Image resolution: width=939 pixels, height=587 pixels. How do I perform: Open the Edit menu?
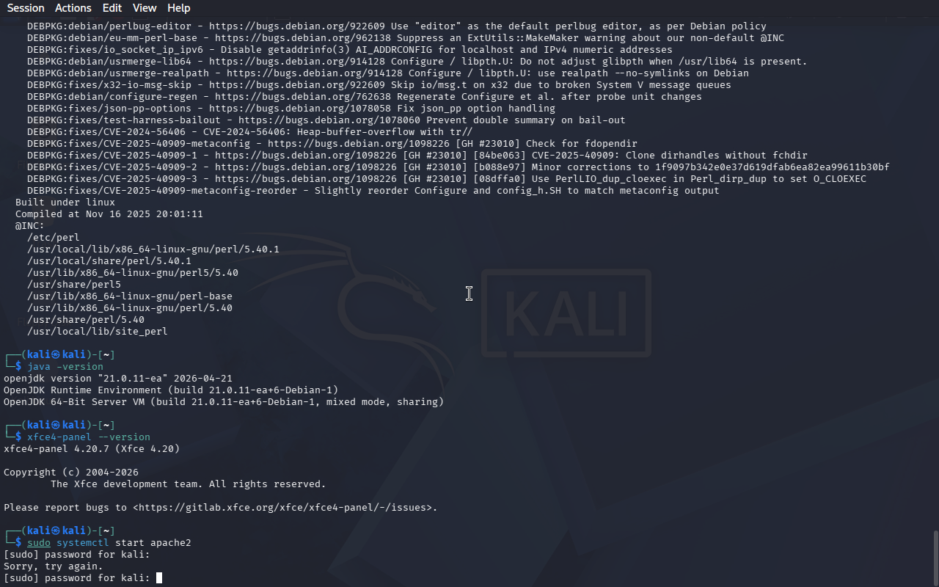(x=112, y=8)
